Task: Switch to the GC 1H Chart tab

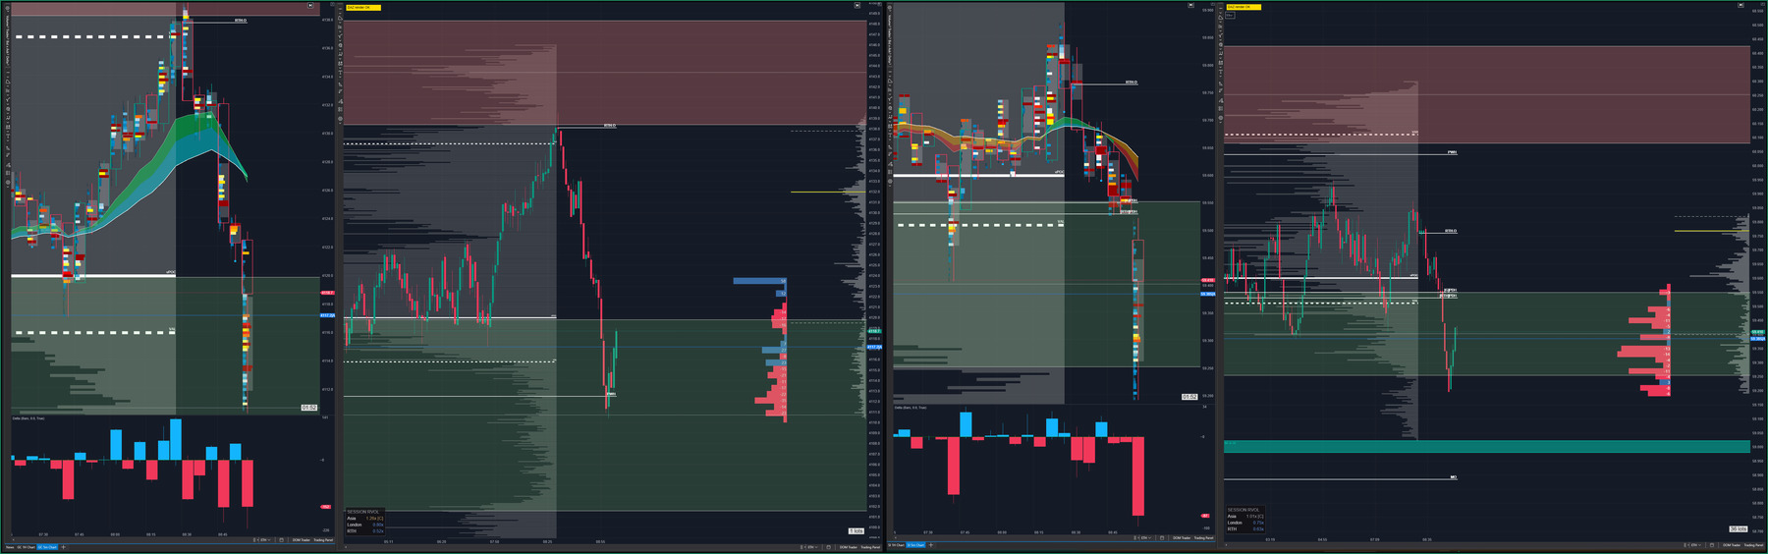Action: (26, 547)
